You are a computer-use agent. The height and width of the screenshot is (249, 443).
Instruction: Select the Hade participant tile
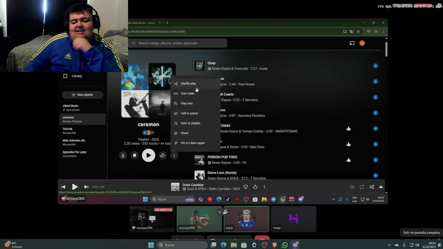[293, 219]
